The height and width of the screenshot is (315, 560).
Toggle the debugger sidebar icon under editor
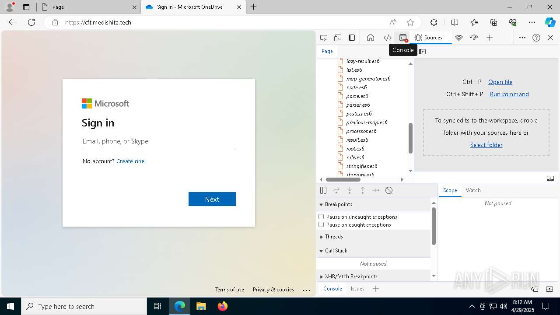click(550, 178)
